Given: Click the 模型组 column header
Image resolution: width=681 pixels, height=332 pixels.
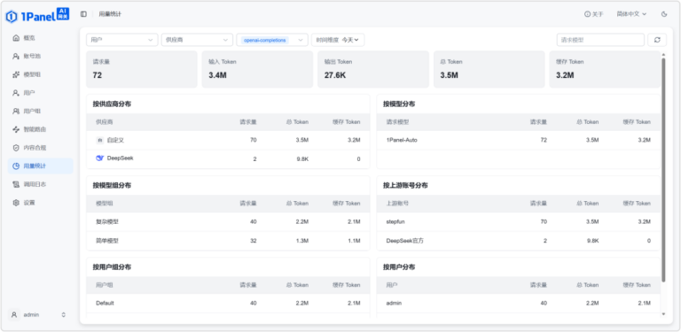Looking at the screenshot, I should (x=105, y=204).
